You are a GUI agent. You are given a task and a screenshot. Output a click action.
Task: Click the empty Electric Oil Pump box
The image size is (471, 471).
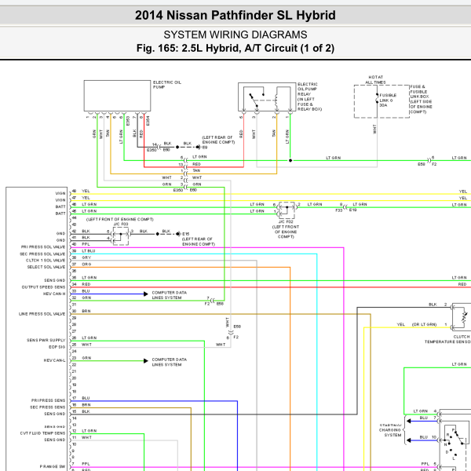(x=117, y=96)
